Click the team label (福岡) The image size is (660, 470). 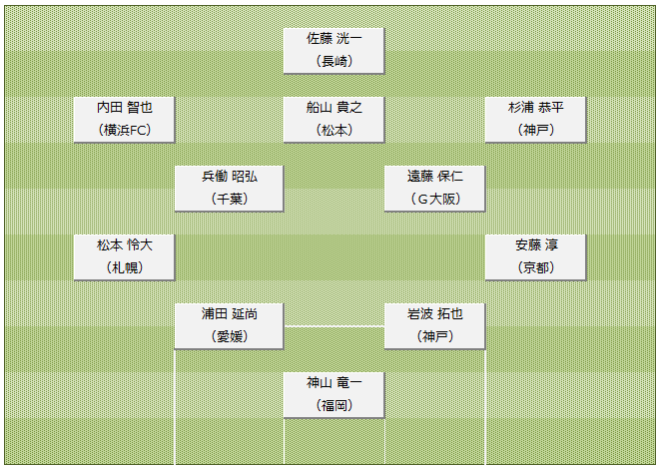pyautogui.click(x=334, y=405)
